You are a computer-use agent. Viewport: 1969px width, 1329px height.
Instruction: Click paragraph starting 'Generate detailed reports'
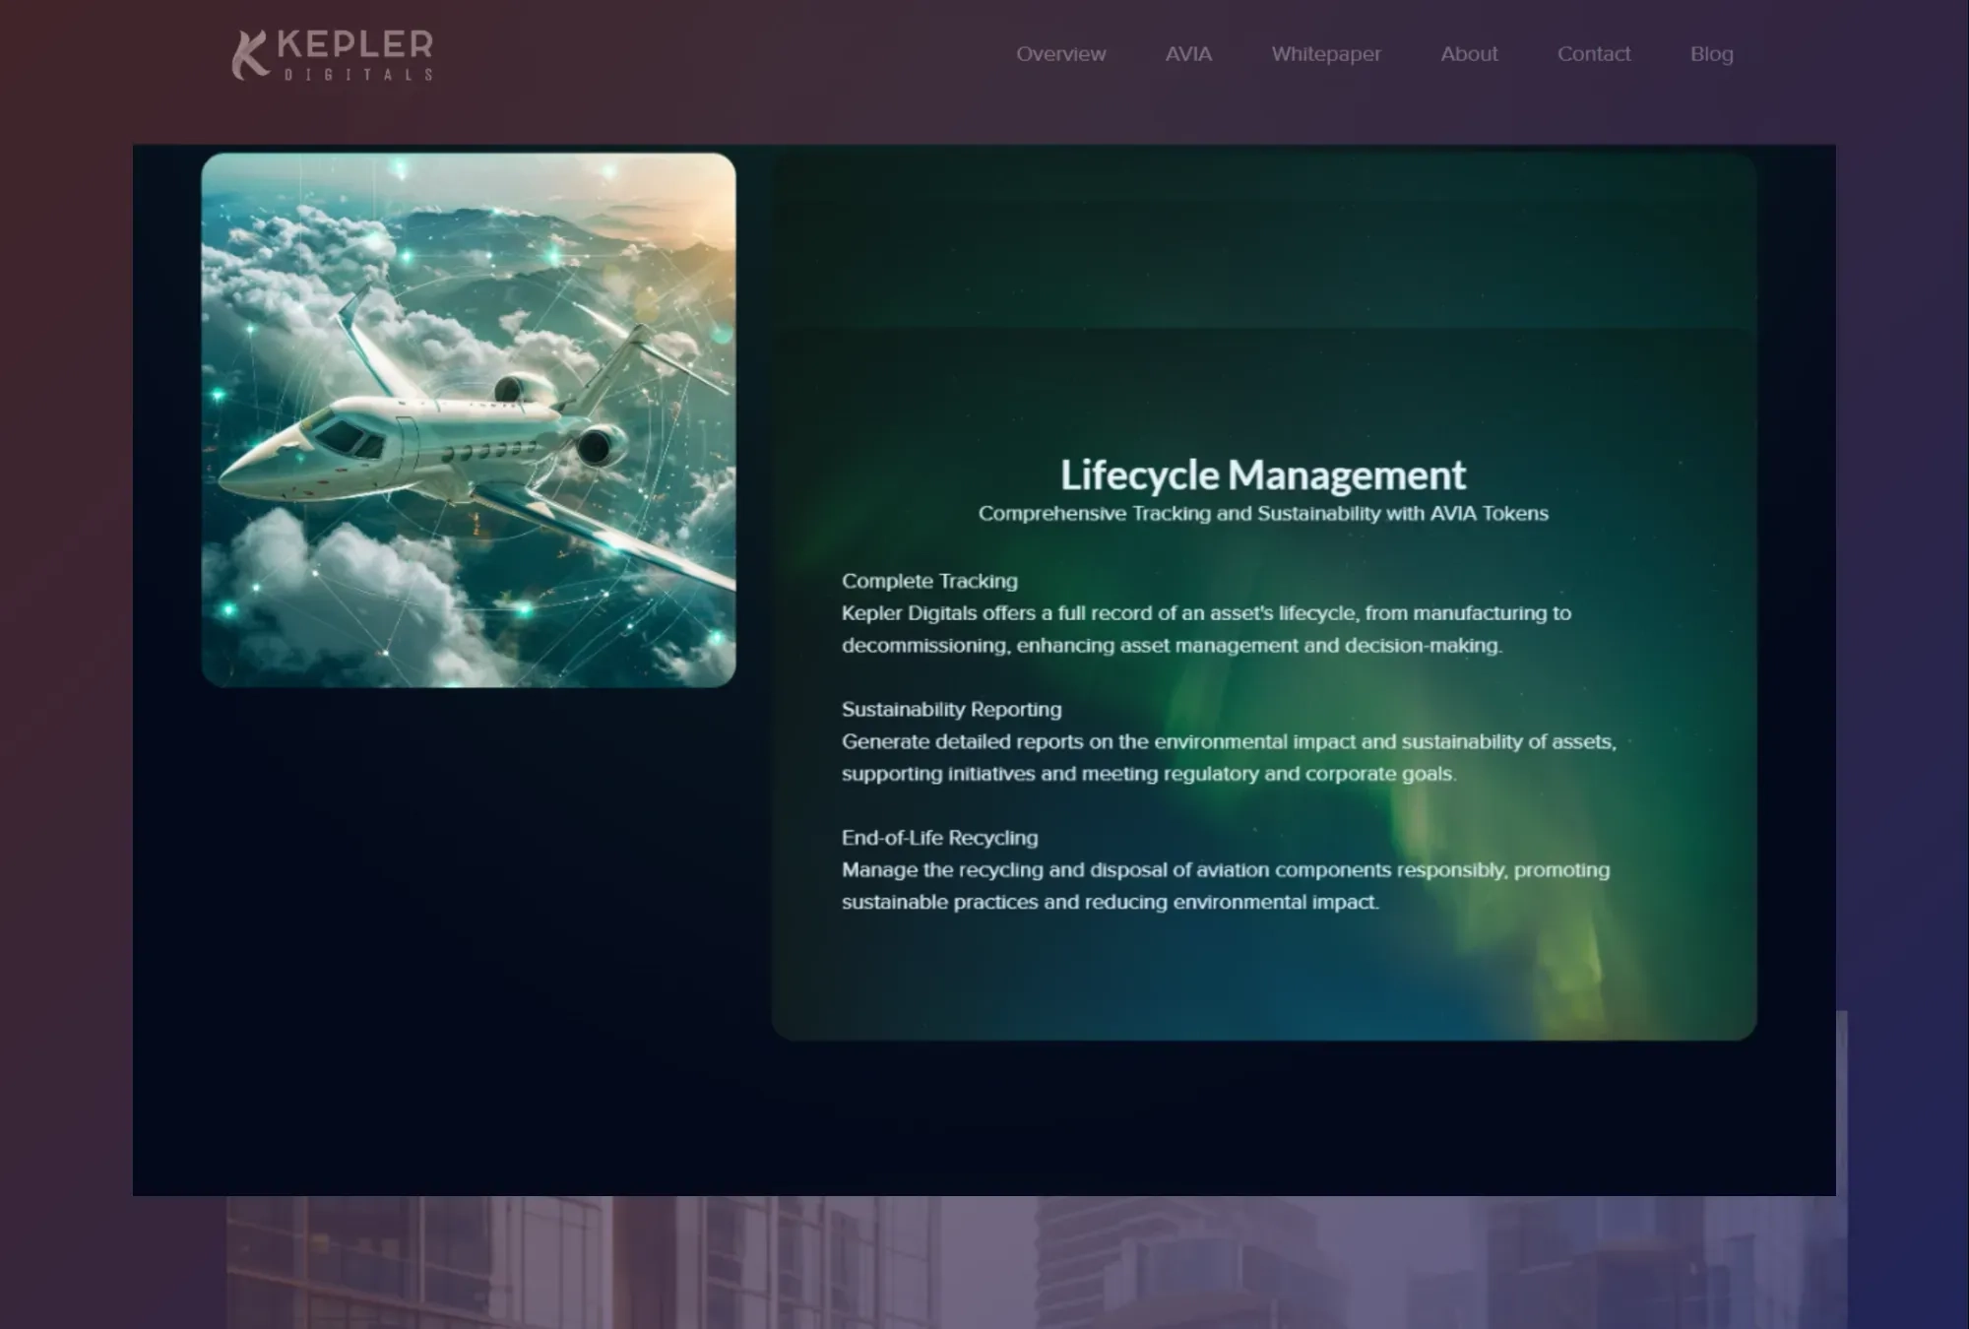(1229, 758)
